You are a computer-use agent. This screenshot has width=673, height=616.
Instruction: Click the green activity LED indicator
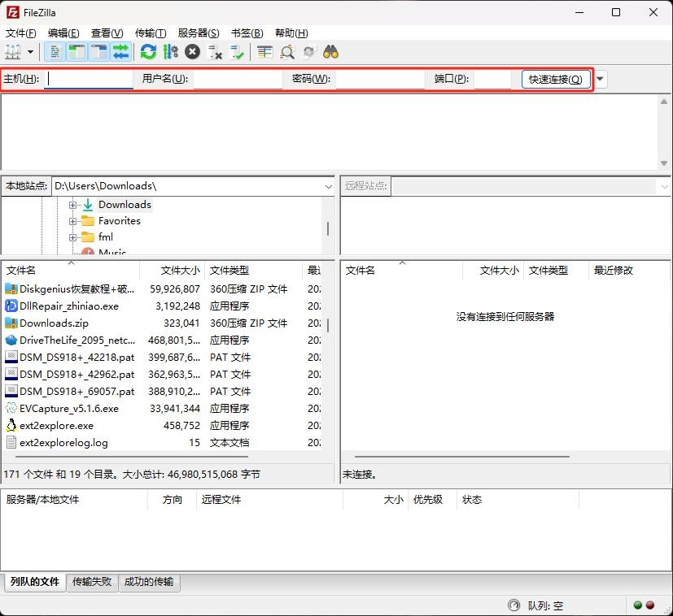[638, 605]
